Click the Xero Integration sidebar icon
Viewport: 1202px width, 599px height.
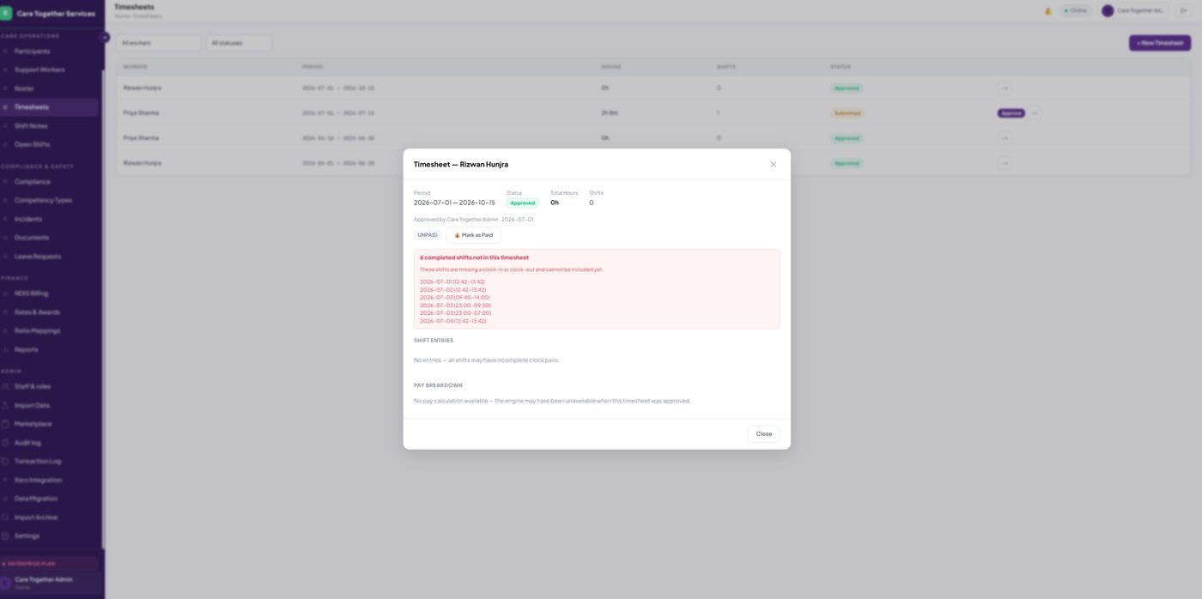coord(5,480)
